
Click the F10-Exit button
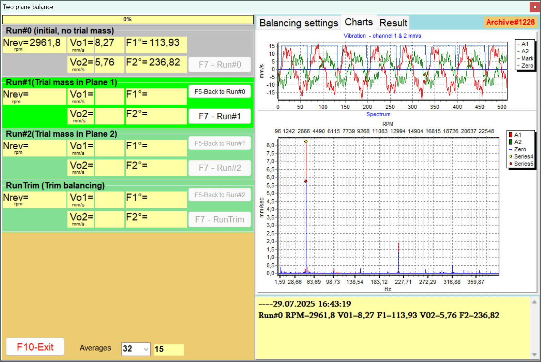point(35,347)
